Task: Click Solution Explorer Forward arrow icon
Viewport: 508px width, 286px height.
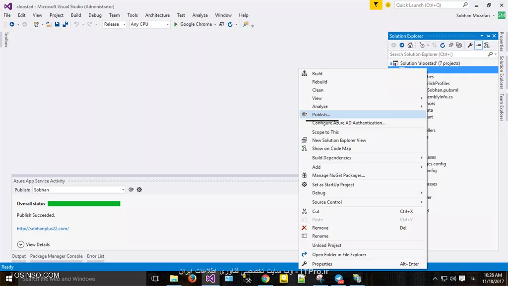Action: pos(402,45)
